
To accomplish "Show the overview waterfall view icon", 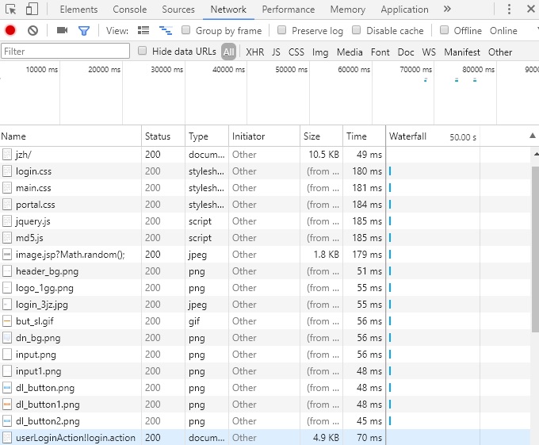I will coord(166,30).
